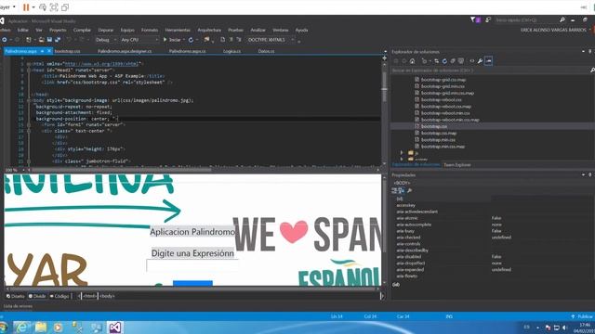This screenshot has width=595, height=334.
Task: Open the Herramientas menu
Action: tap(178, 30)
